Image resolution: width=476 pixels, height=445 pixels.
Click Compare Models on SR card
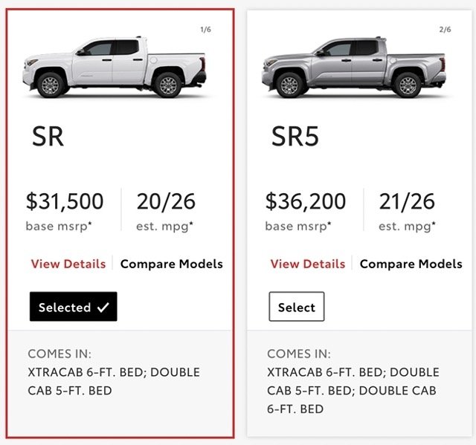coord(172,264)
